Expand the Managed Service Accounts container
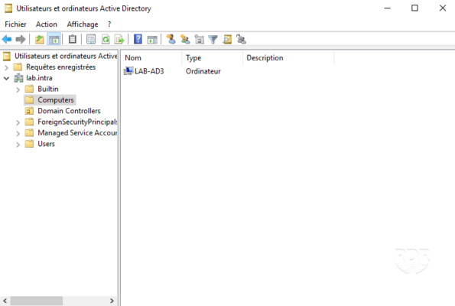 click(18, 134)
